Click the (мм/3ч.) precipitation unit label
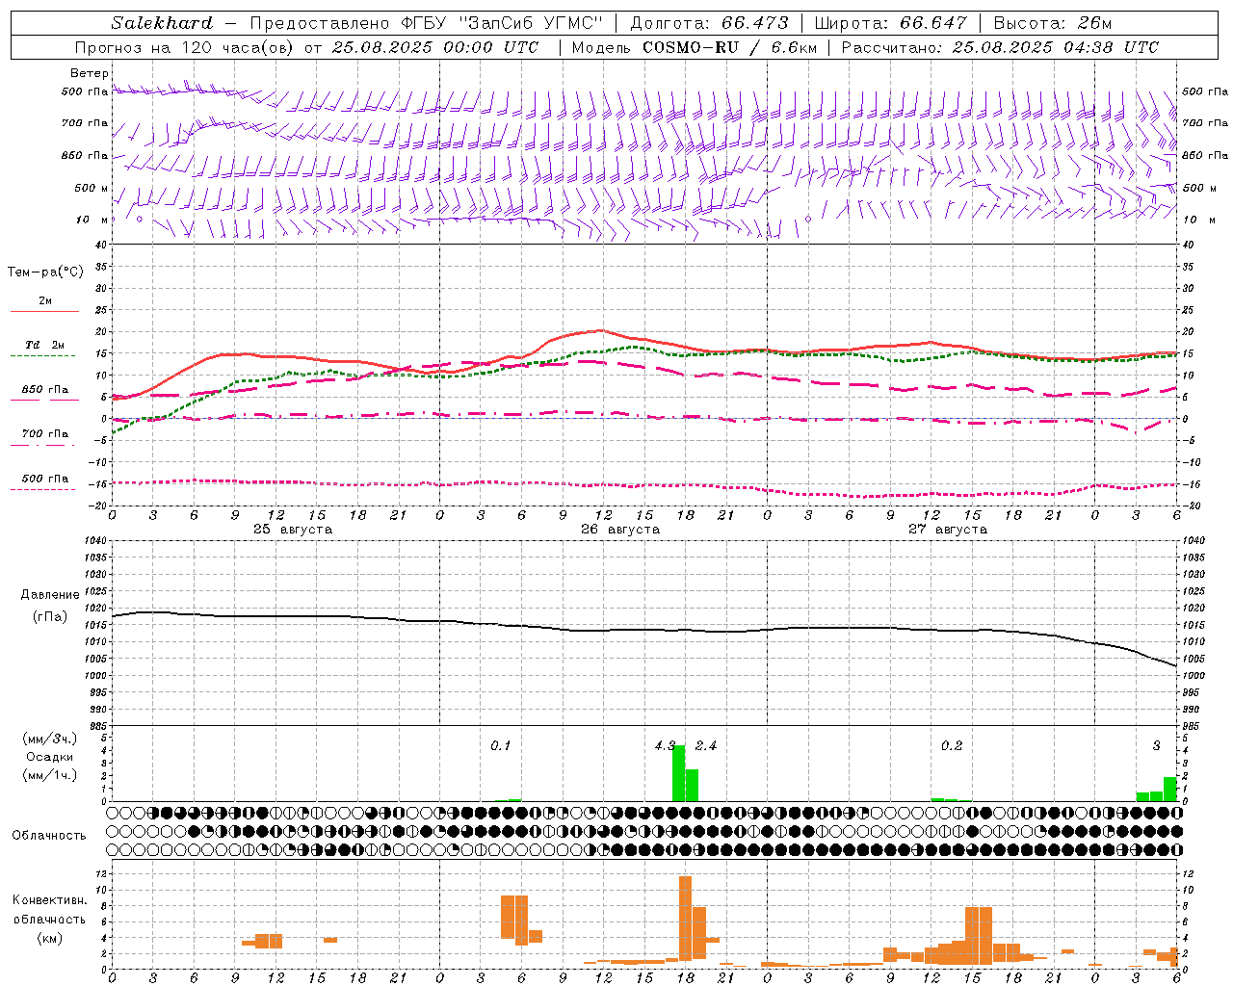Viewport: 1233px width, 986px height. (x=50, y=739)
